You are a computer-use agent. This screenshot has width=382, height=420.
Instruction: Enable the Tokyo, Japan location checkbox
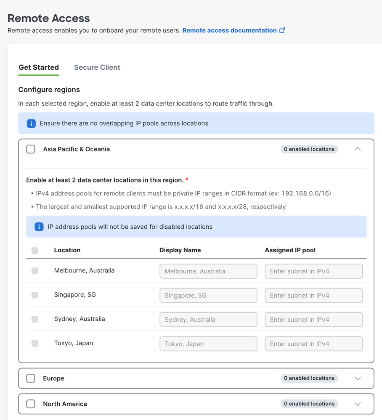click(x=35, y=343)
